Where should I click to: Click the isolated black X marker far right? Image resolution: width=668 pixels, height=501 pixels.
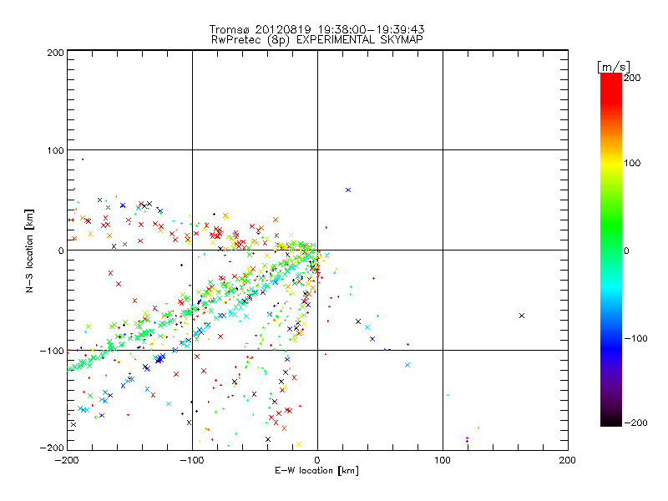point(522,316)
